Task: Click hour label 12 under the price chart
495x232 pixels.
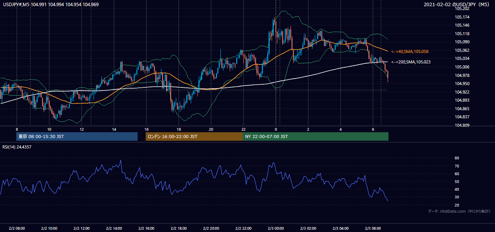Action: (82, 129)
